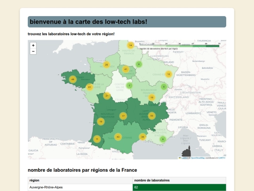Open cluster marker 26 in Normandy

(106, 65)
